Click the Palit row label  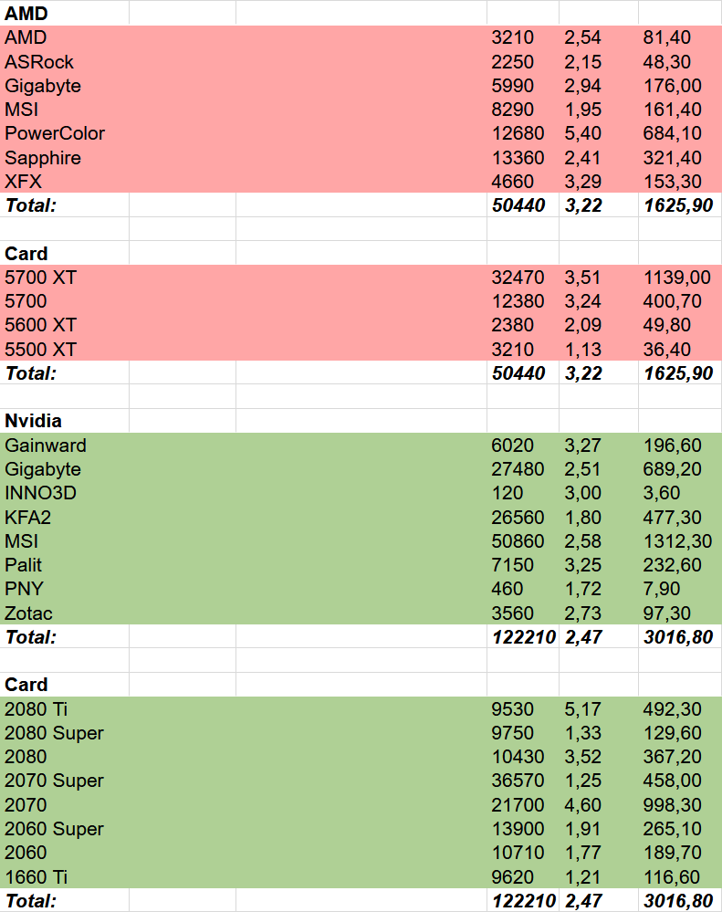[24, 565]
